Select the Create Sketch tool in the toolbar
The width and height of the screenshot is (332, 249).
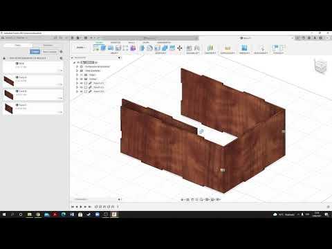[96, 48]
